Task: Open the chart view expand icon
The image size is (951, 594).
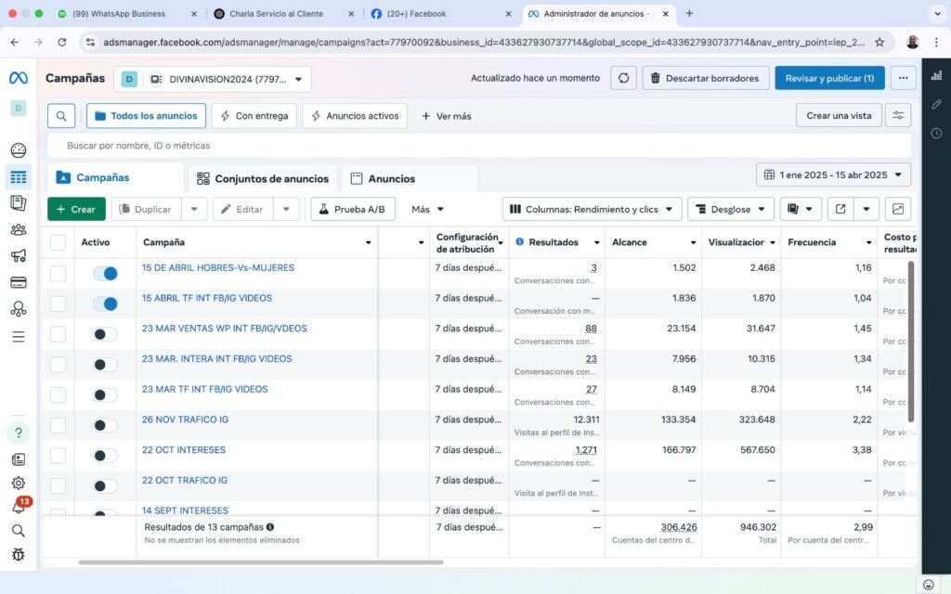Action: 898,209
